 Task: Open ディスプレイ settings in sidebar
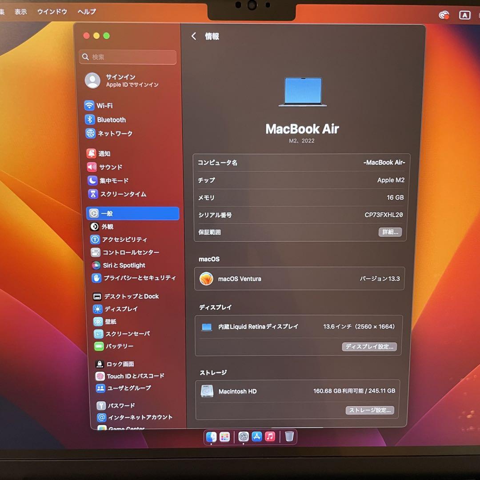click(x=116, y=309)
